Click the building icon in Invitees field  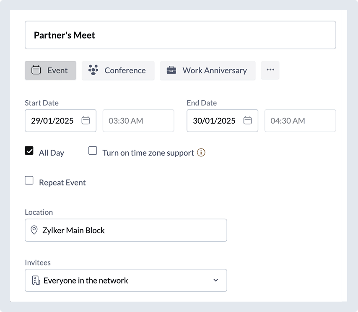(x=36, y=281)
